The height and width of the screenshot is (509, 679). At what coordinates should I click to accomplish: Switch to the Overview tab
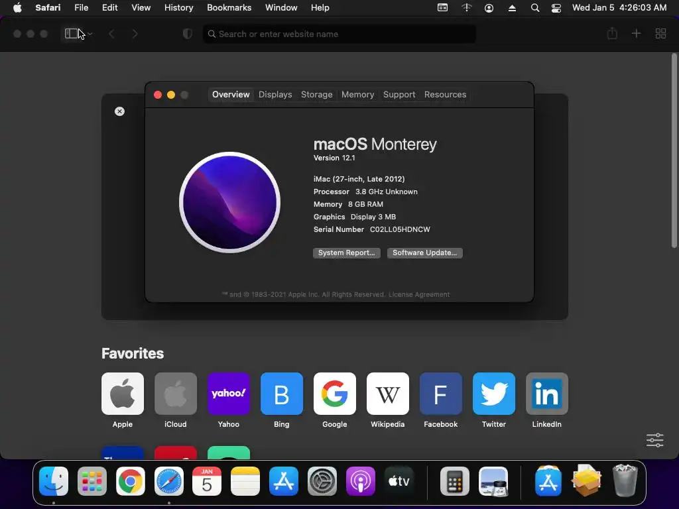point(231,94)
